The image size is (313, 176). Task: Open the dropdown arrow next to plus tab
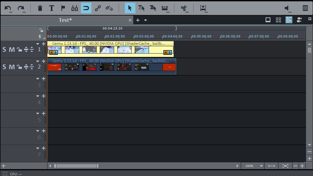coord(146,20)
